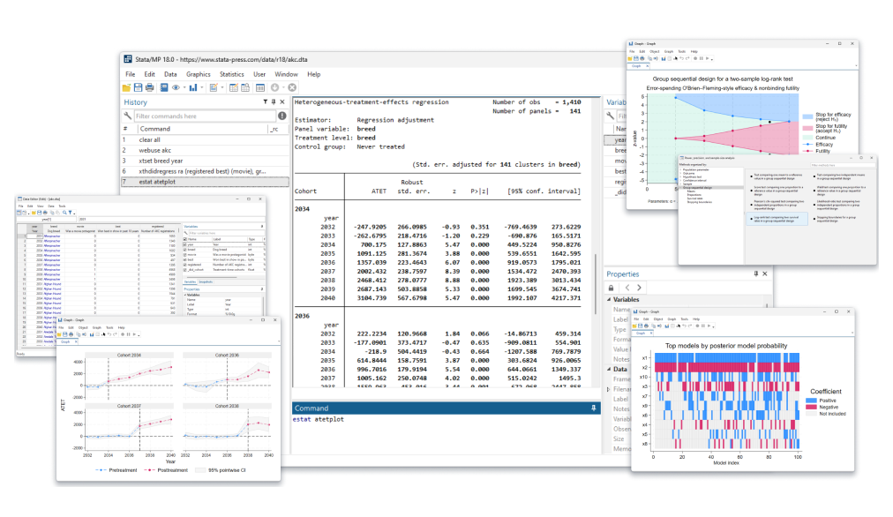The width and height of the screenshot is (893, 517).
Task: Click the exclamation error-filter icon in History
Action: [281, 116]
